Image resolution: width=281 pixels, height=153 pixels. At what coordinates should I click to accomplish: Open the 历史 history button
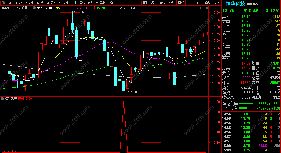pyautogui.click(x=163, y=3)
